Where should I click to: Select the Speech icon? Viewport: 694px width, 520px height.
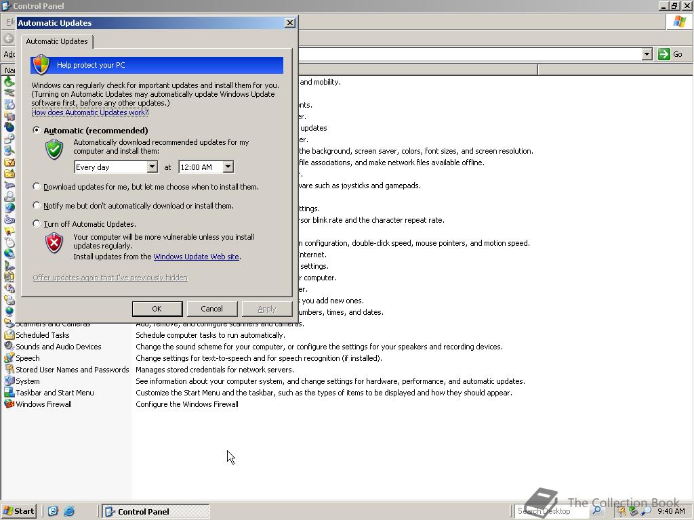tap(9, 358)
